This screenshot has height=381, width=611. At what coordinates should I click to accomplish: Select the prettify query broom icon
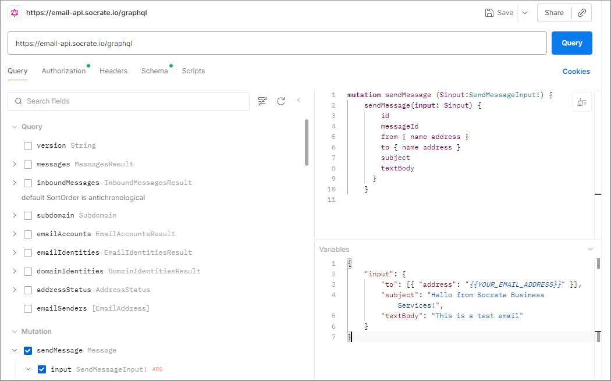click(581, 102)
